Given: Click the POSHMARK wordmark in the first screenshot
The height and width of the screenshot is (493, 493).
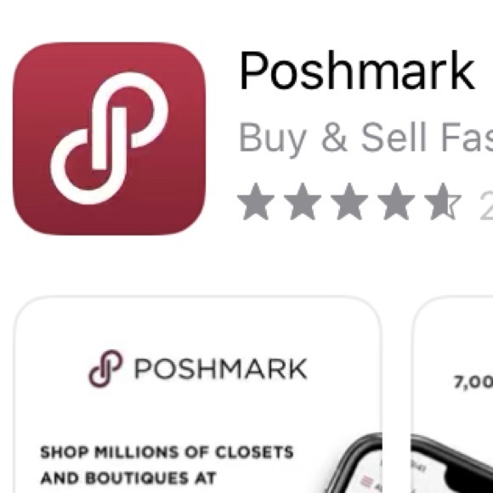Looking at the screenshot, I should pos(221,369).
